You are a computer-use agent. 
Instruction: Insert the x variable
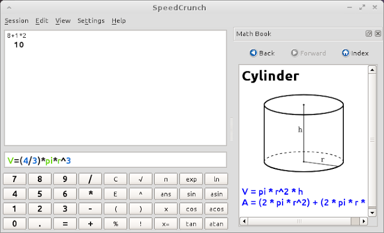[166, 209]
